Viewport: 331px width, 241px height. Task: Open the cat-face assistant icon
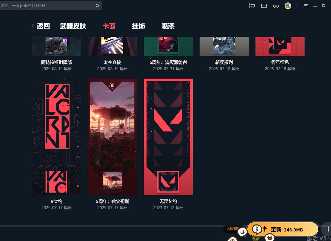[252, 6]
